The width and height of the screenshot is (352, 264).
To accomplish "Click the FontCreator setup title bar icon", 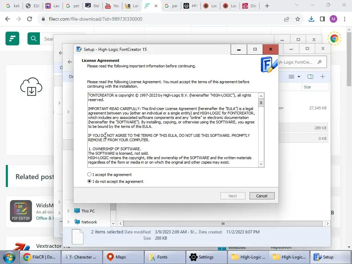I will coord(79,49).
